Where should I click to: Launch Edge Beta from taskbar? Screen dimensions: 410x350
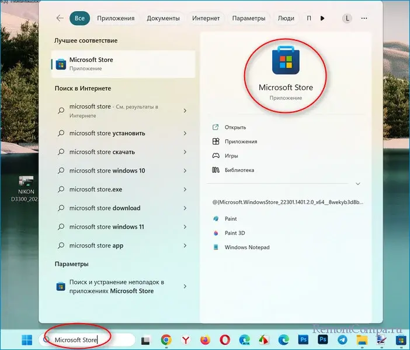click(245, 340)
